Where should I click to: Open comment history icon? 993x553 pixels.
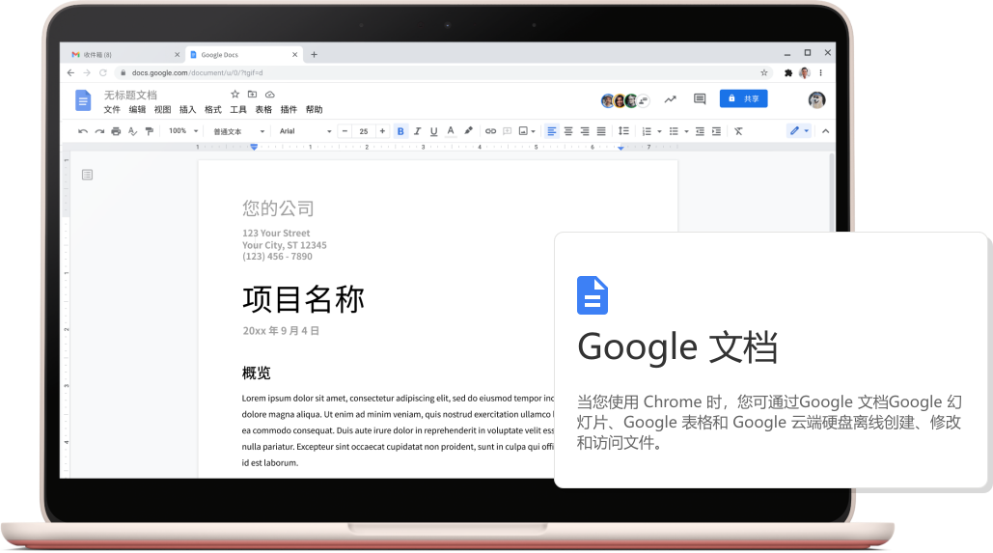click(700, 98)
